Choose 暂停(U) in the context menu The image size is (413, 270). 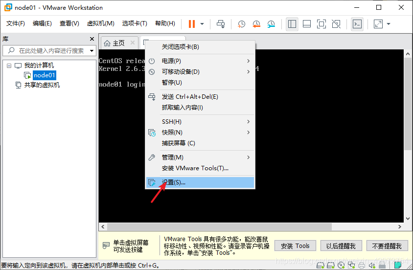pyautogui.click(x=200, y=83)
